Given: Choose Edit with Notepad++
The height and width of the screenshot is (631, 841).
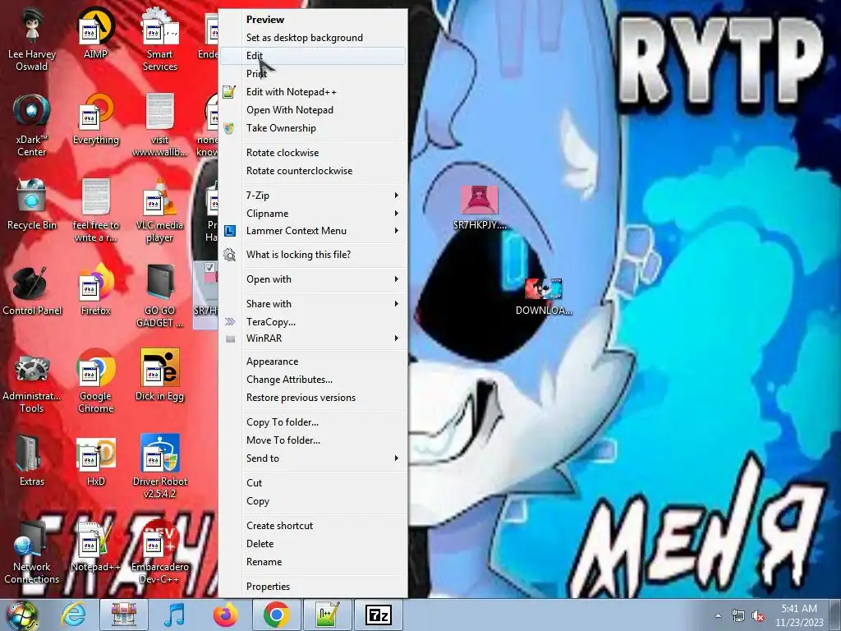Looking at the screenshot, I should [x=313, y=92].
